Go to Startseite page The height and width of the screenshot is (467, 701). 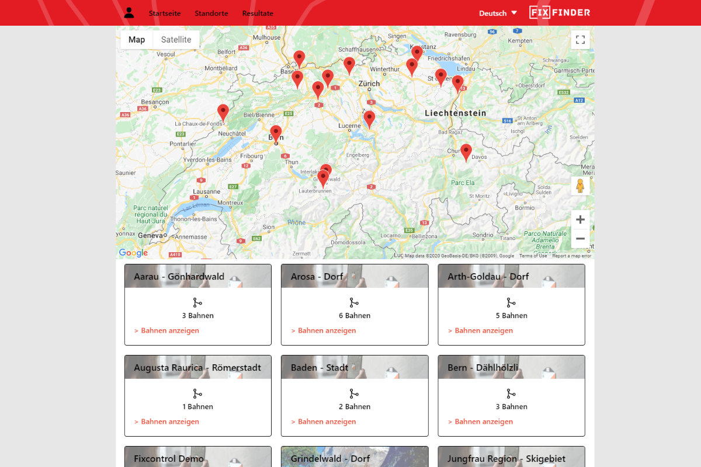click(x=165, y=13)
